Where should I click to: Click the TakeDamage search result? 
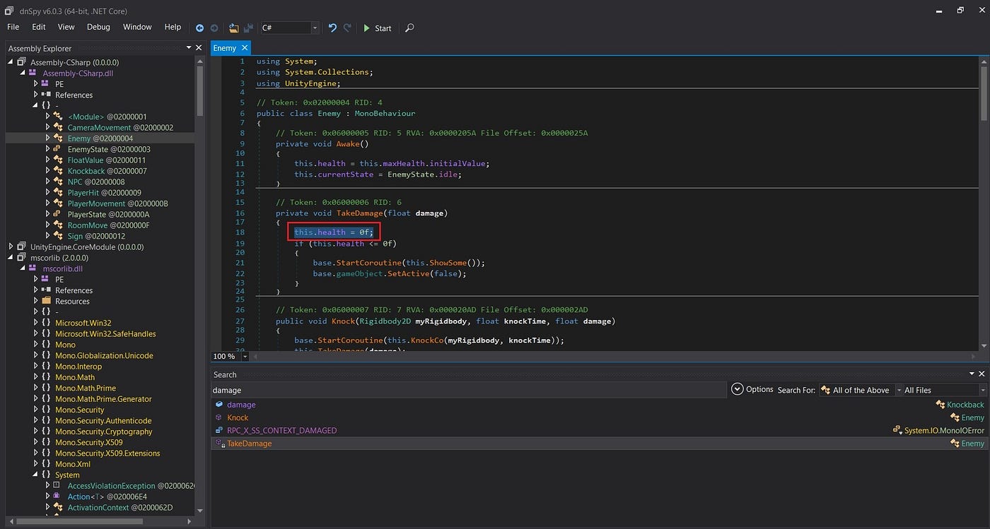coord(249,444)
